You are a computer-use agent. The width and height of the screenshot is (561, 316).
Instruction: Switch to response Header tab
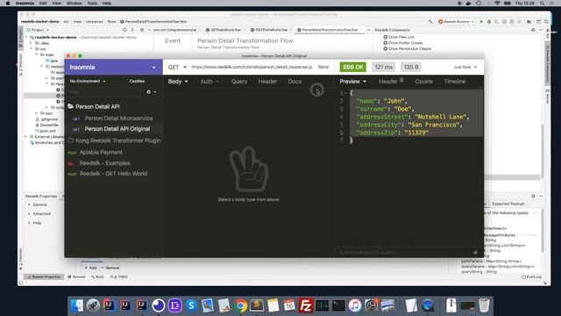[x=391, y=82]
